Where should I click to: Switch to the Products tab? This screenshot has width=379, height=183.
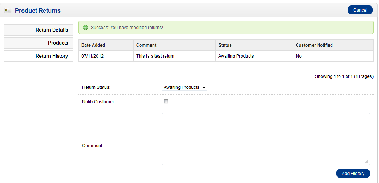58,43
